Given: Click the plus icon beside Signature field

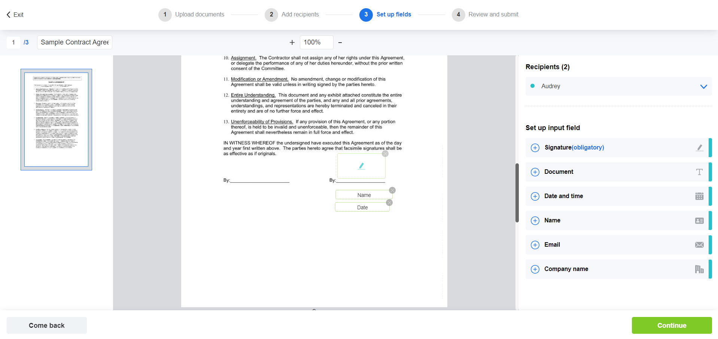Looking at the screenshot, I should [535, 148].
